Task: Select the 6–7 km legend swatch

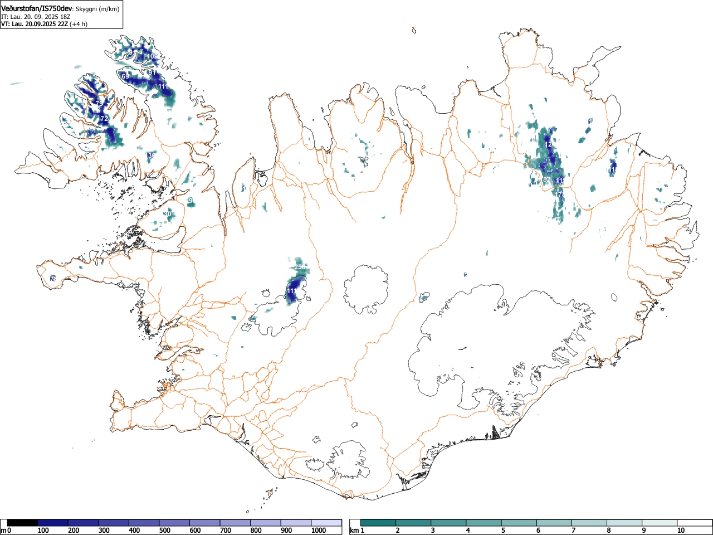Action: [554, 523]
